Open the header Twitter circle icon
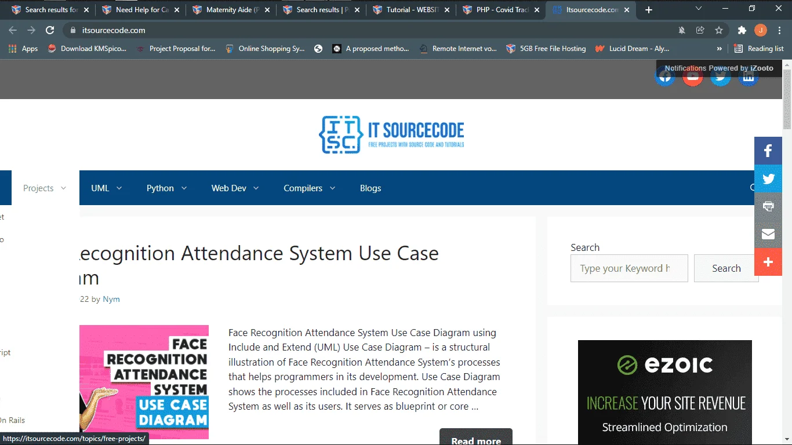Image resolution: width=792 pixels, height=445 pixels. click(x=721, y=76)
